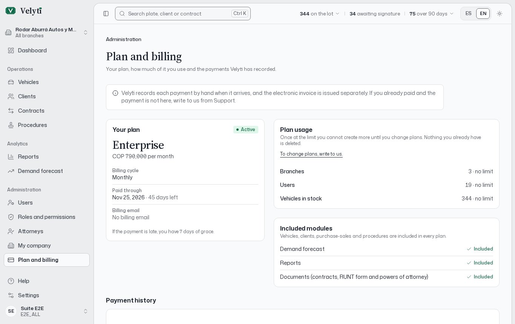Go to Roles and permissions
Viewport: 515px width, 324px height.
47,217
